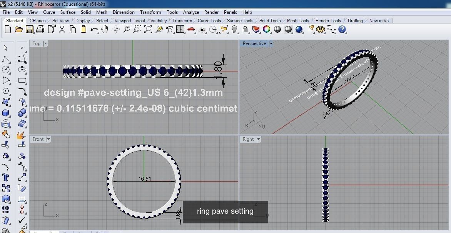Open the File menu

click(6, 12)
